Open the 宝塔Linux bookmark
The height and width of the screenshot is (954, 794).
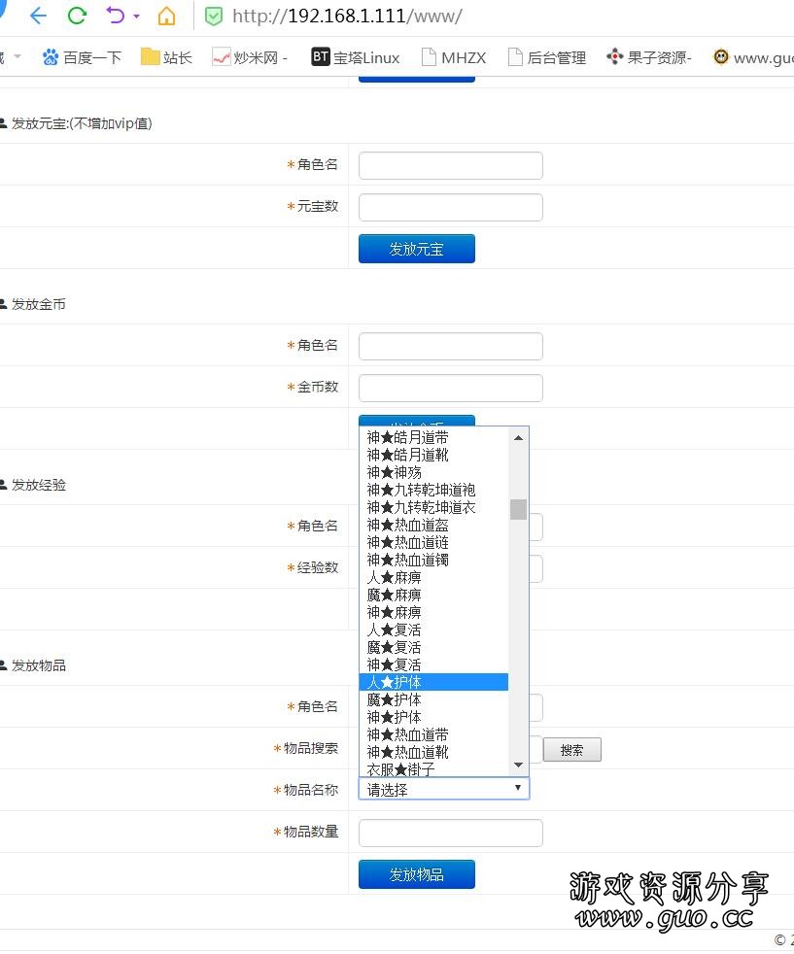pos(356,57)
